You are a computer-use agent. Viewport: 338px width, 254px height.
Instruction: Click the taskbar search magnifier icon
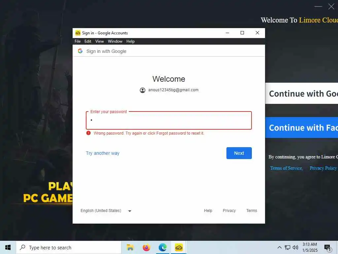click(x=22, y=247)
